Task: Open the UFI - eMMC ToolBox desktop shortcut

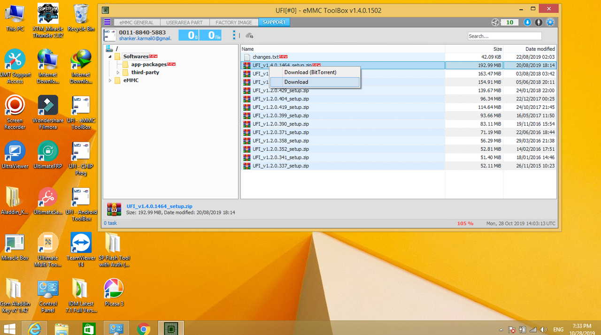Action: pyautogui.click(x=81, y=113)
